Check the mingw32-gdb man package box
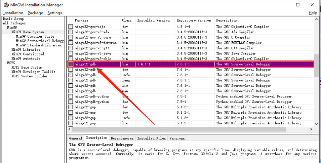 pos(71,91)
